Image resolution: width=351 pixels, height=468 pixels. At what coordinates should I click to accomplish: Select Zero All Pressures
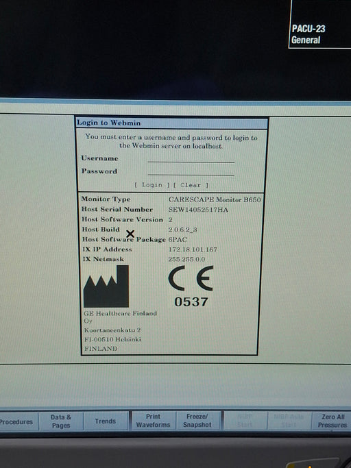332,421
